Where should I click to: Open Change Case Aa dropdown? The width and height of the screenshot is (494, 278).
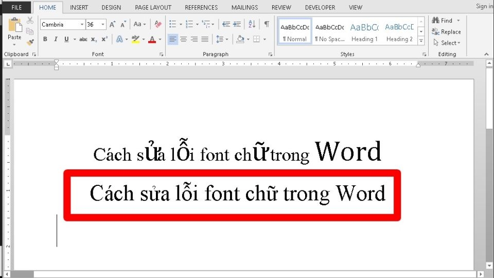pos(139,24)
